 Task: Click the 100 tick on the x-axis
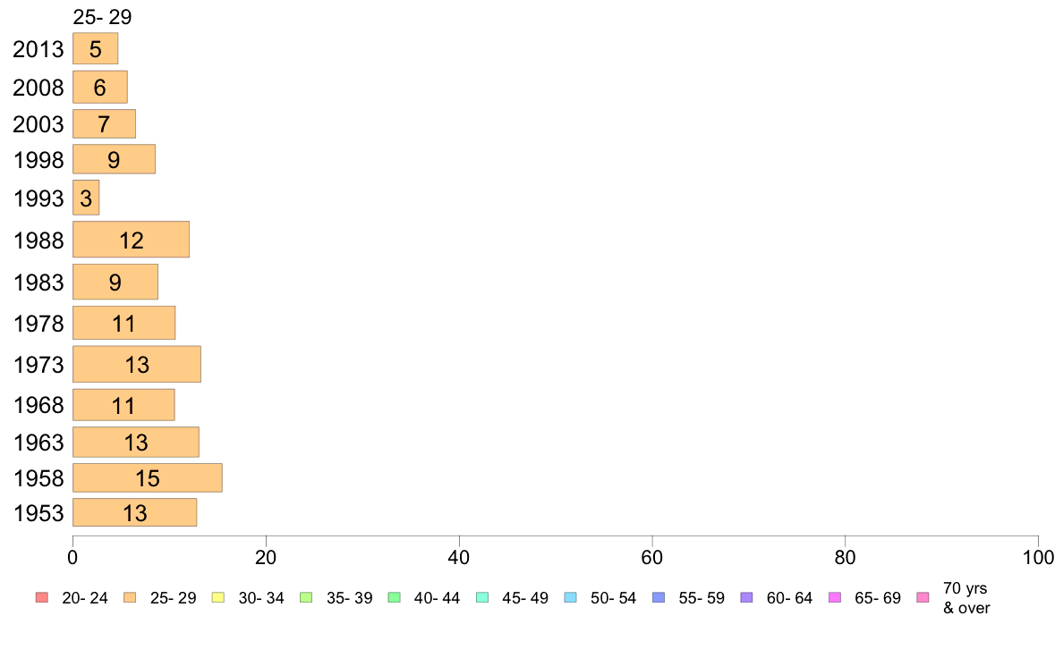click(1038, 558)
